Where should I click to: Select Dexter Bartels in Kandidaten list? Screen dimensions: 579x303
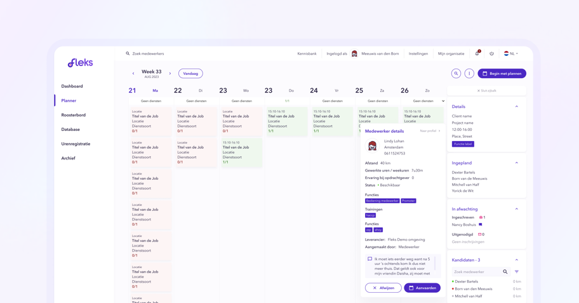467,281
